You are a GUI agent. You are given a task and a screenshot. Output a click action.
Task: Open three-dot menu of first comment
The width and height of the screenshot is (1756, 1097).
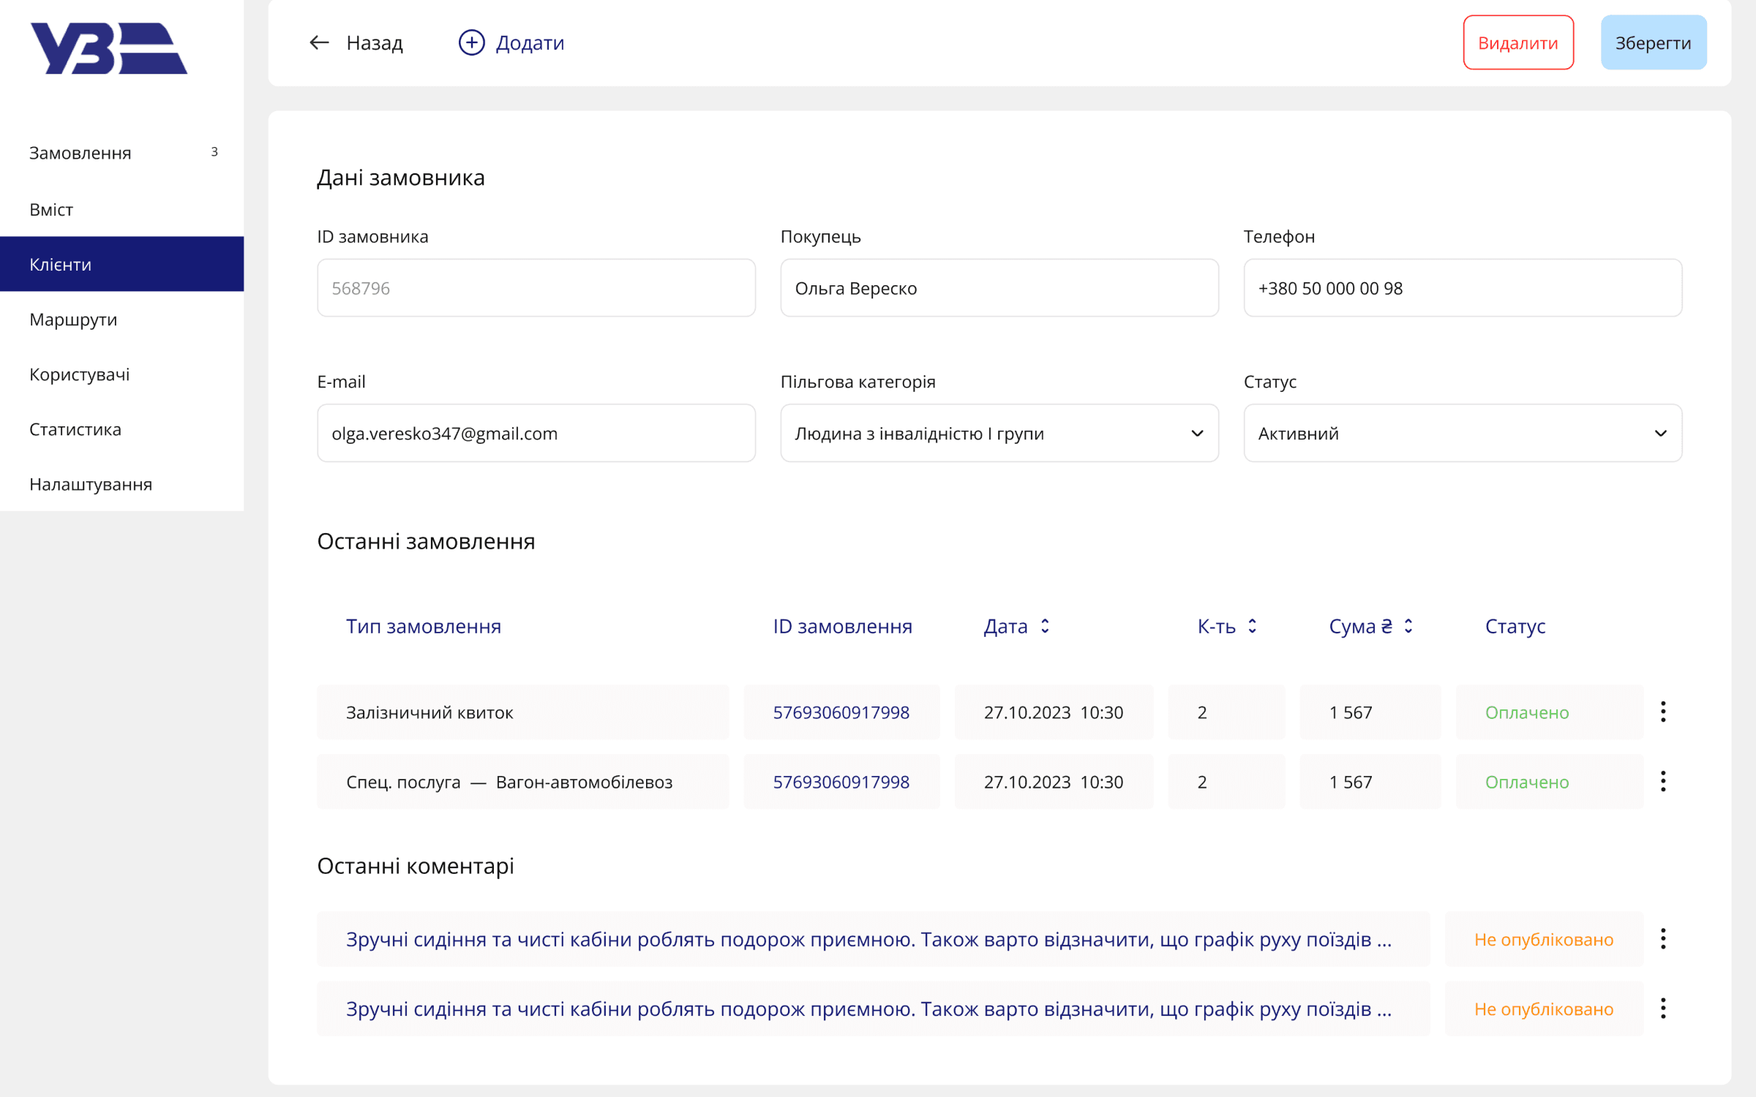1662,938
